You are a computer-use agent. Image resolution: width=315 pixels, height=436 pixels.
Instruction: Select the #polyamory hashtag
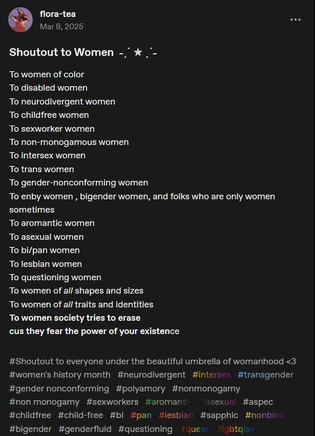coord(141,389)
